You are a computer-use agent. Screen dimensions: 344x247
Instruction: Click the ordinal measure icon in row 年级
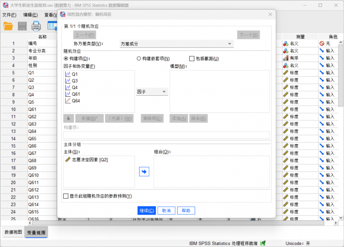click(x=286, y=58)
